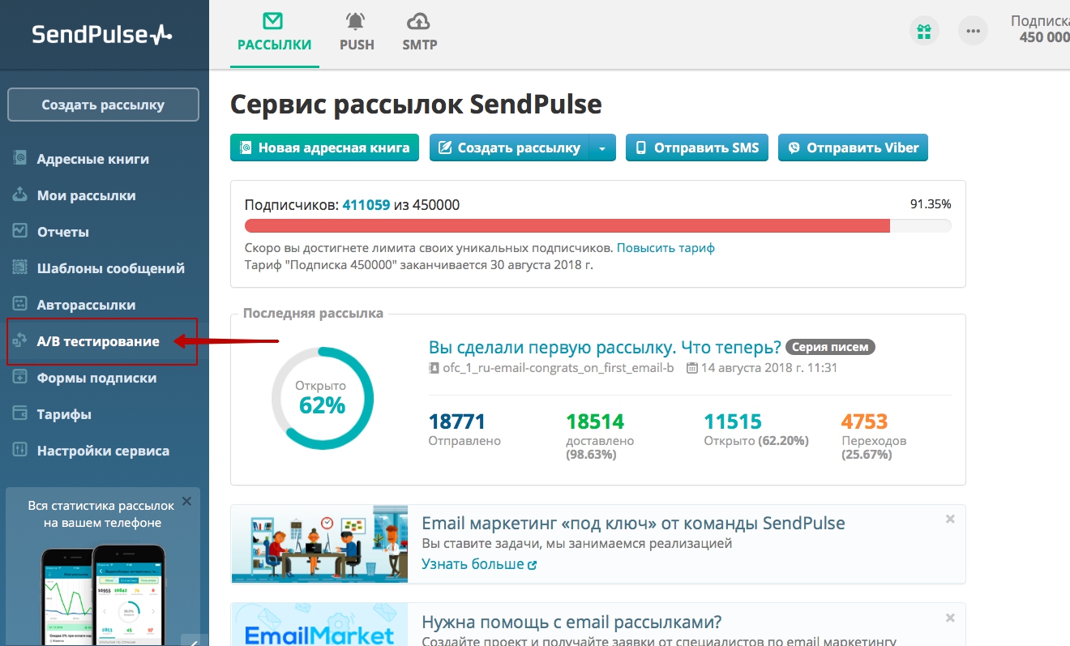This screenshot has height=646, width=1070.
Task: Open Формы подписки in sidebar
Action: click(96, 378)
